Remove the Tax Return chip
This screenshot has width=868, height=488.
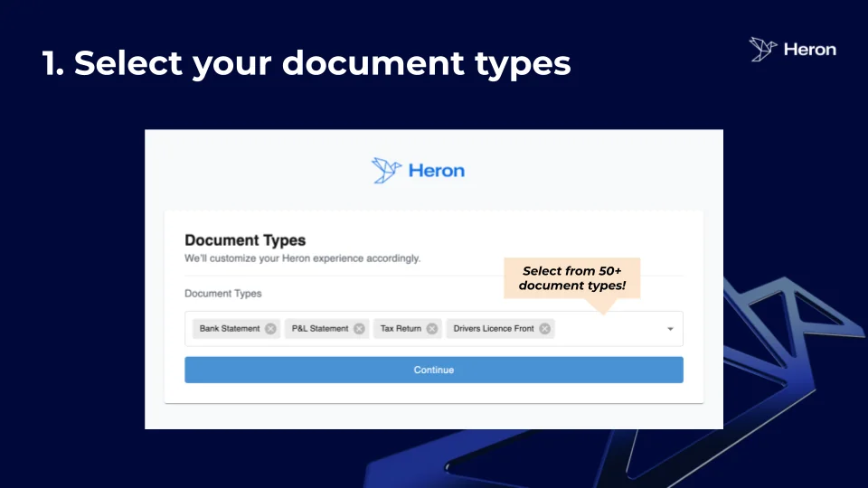pyautogui.click(x=432, y=329)
